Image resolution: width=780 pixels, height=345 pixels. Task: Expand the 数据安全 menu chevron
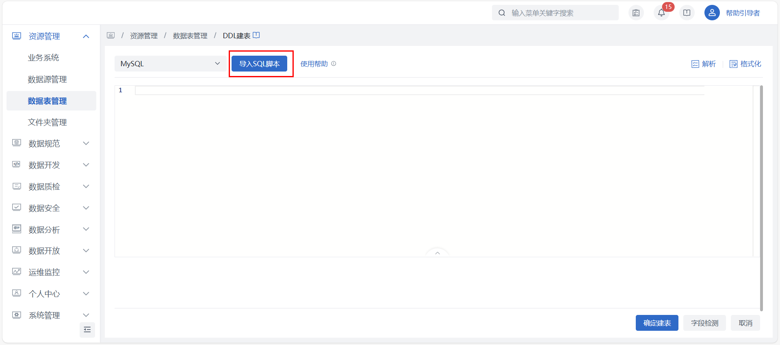click(x=86, y=208)
